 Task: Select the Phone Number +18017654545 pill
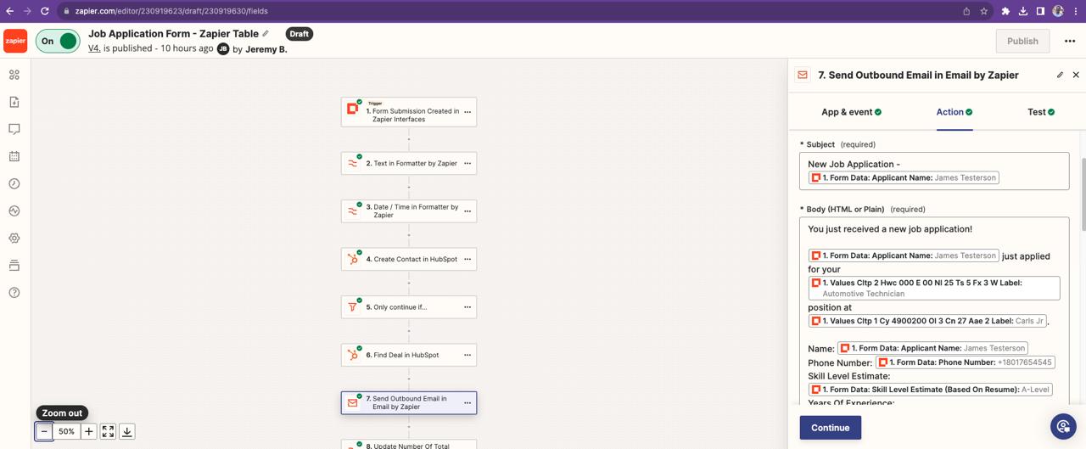(966, 362)
